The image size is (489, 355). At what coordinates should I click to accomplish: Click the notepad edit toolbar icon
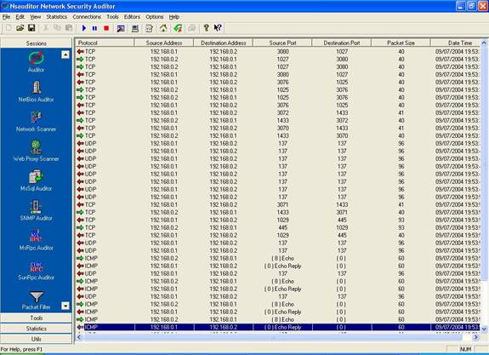149,28
